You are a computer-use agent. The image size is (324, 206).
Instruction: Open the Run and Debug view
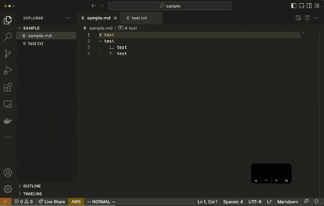point(8,70)
